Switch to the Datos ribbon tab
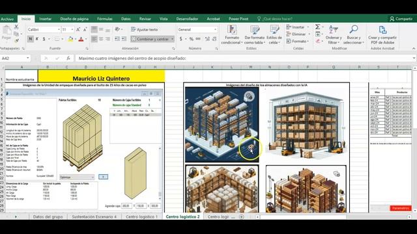 coord(126,19)
